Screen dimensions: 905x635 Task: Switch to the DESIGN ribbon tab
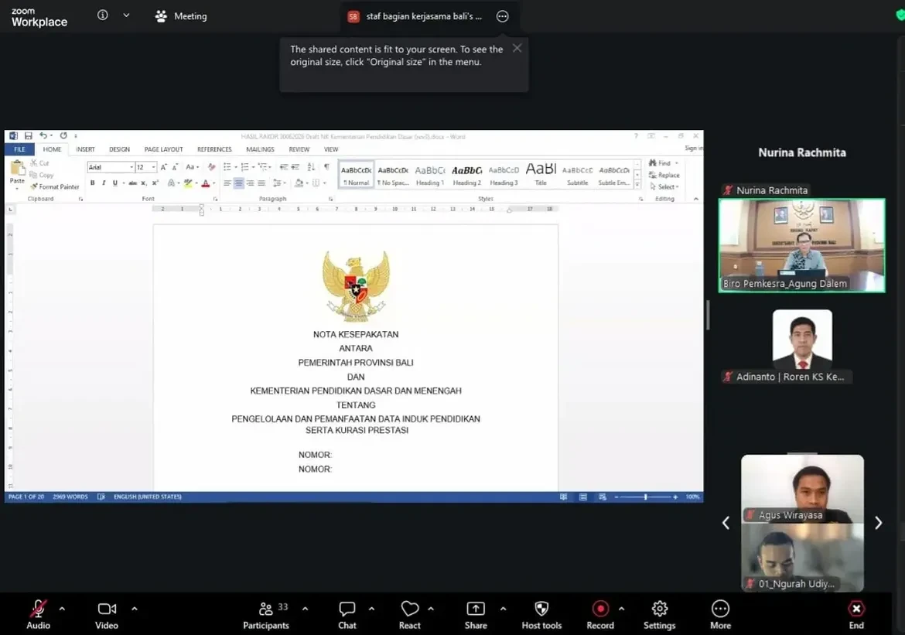tap(119, 149)
